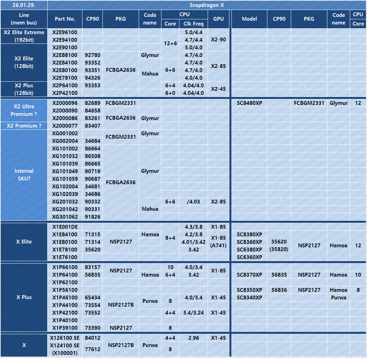
Task: Click the X2 Elite Extreme (192bit) line cell
Action: [24, 36]
